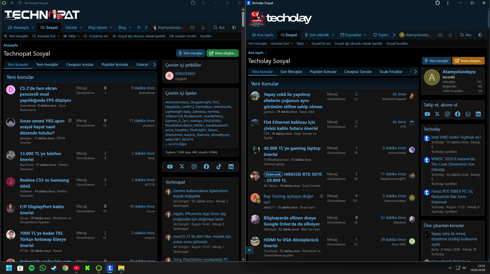Expand Destek dropdown arrow in Technopat

pos(81,28)
